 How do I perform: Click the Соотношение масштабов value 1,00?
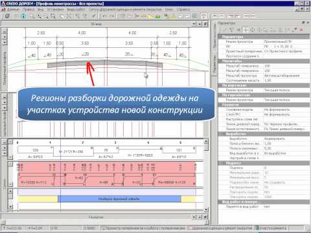268,80
